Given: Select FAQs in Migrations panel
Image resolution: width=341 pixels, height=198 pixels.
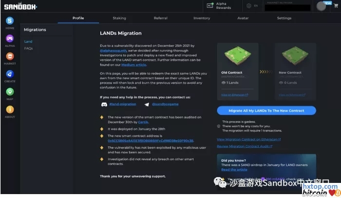Looking at the screenshot, I should click(x=29, y=49).
